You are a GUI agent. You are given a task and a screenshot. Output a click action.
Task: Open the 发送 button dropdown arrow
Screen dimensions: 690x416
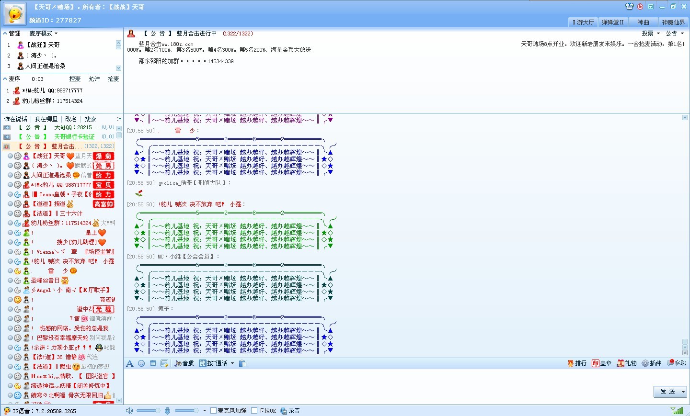click(x=683, y=392)
